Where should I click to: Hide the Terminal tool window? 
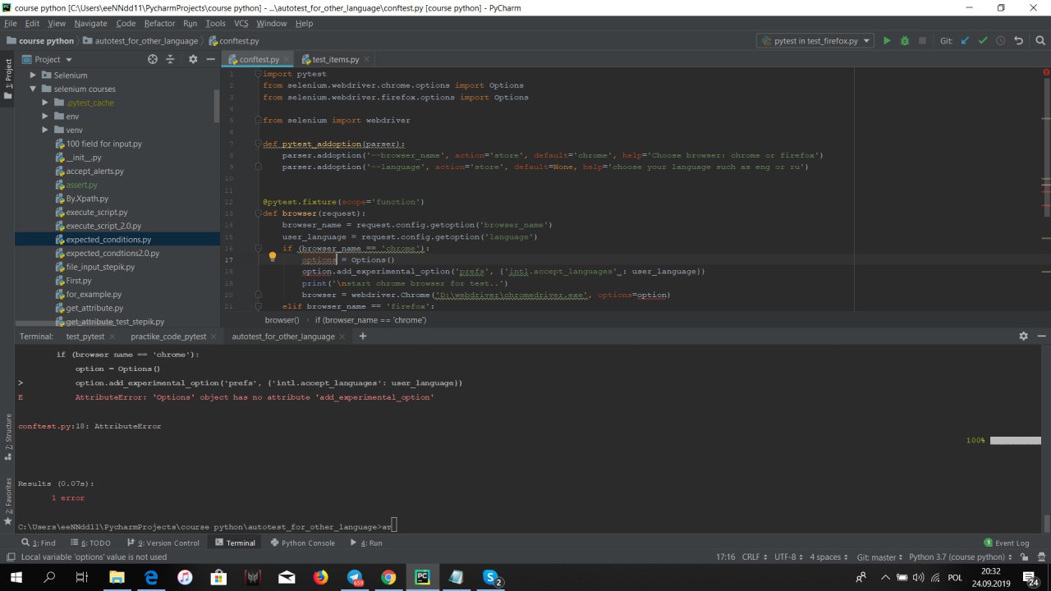1042,336
